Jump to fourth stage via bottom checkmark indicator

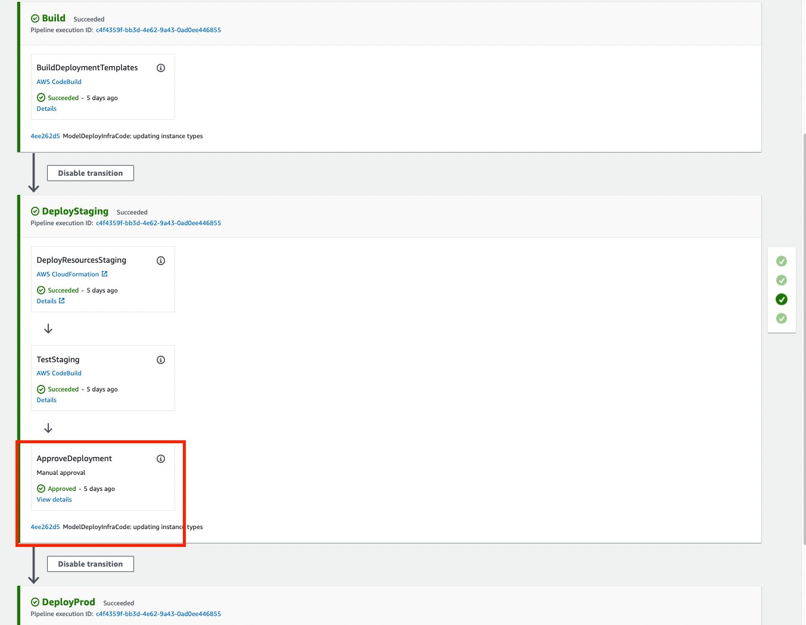782,318
